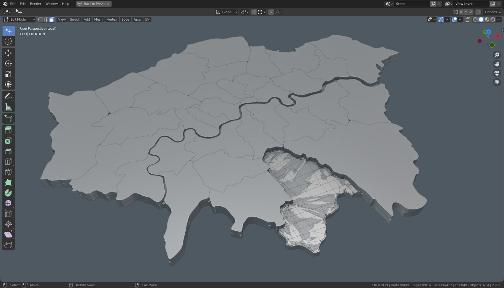This screenshot has height=288, width=504.
Task: Open the Render menu
Action: [x=36, y=4]
